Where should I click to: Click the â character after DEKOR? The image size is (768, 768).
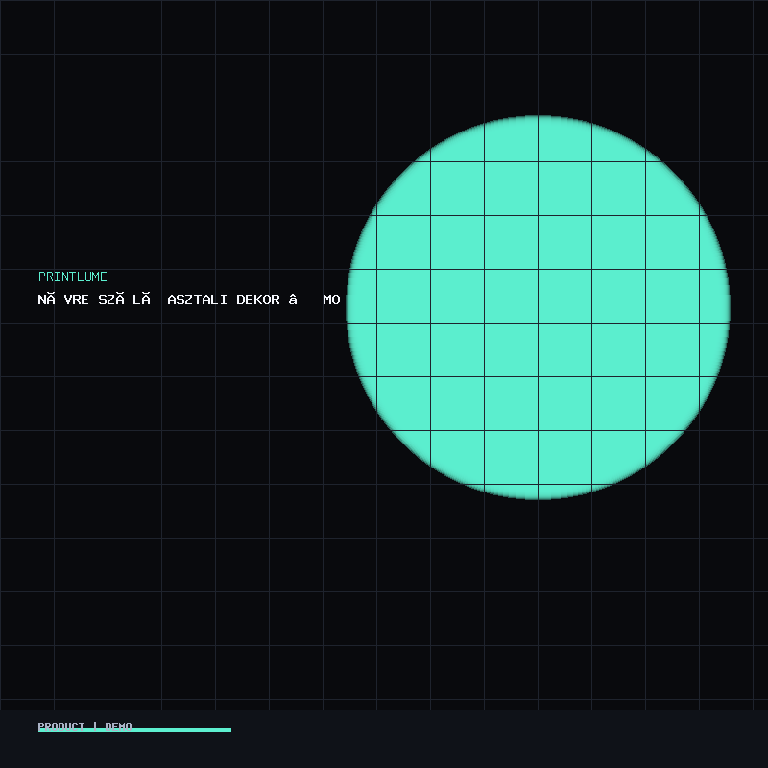click(293, 300)
